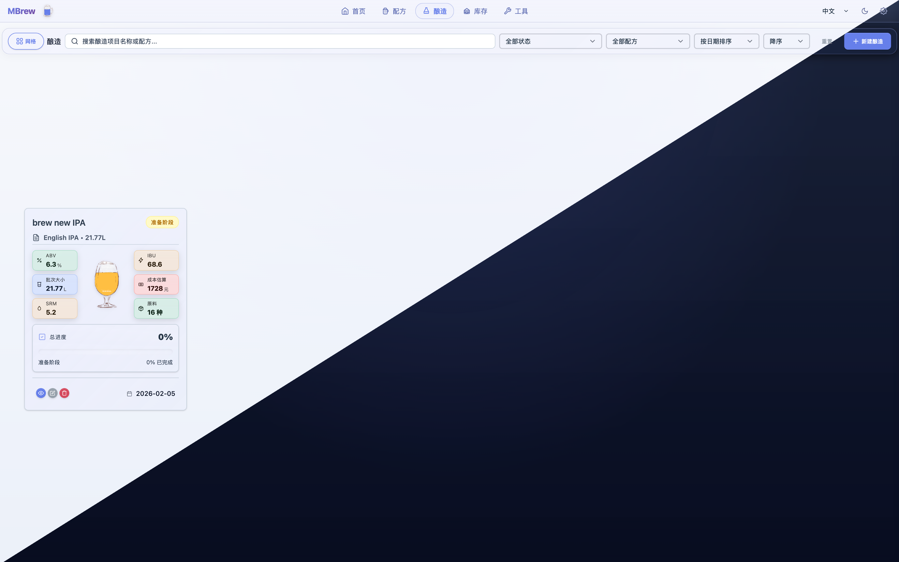
Task: Delete brew new IPA with trash icon
Action: pyautogui.click(x=64, y=393)
